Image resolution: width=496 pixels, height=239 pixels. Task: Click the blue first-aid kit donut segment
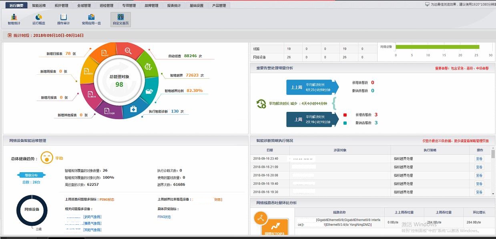[x=133, y=109]
